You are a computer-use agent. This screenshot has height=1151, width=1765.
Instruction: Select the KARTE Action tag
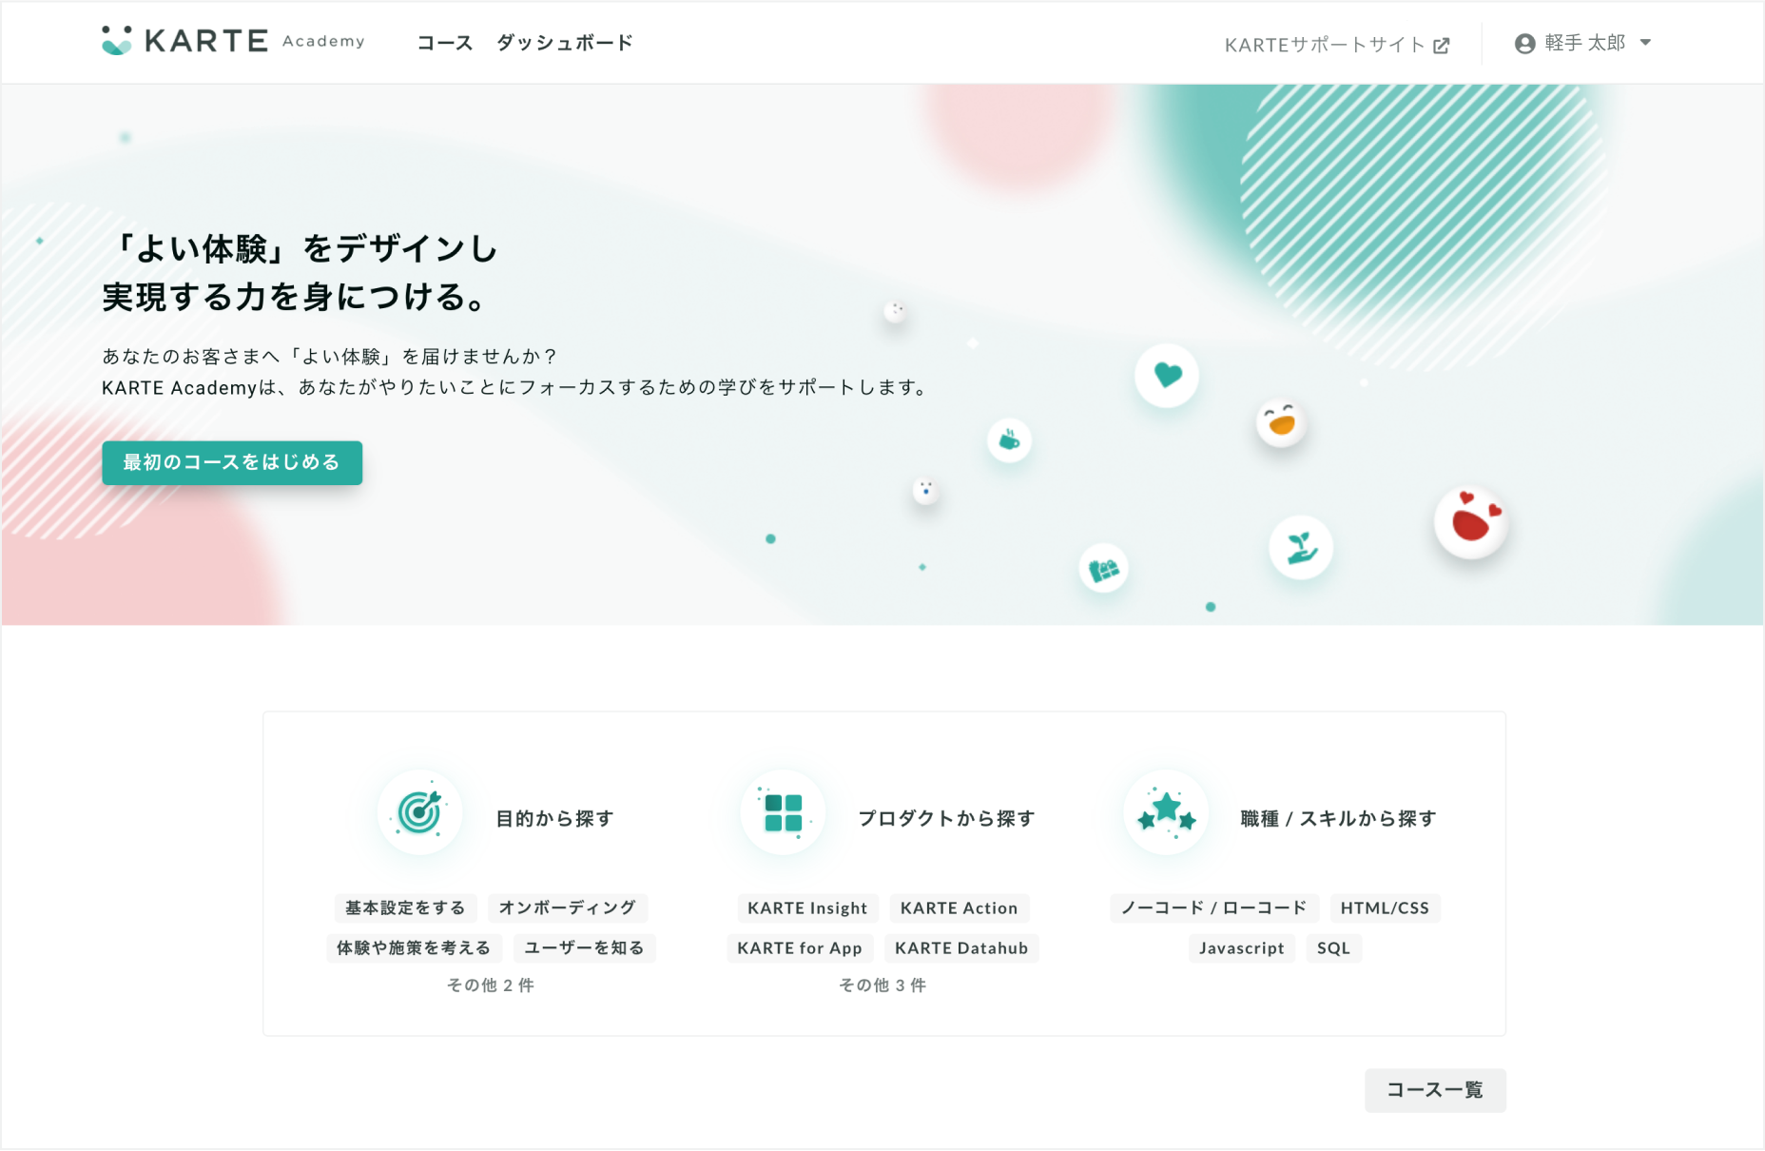pos(960,907)
